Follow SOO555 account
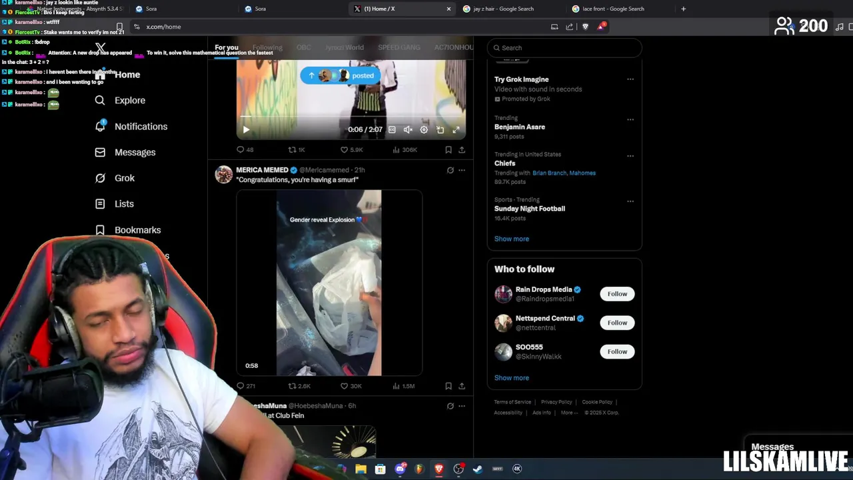 pos(617,351)
